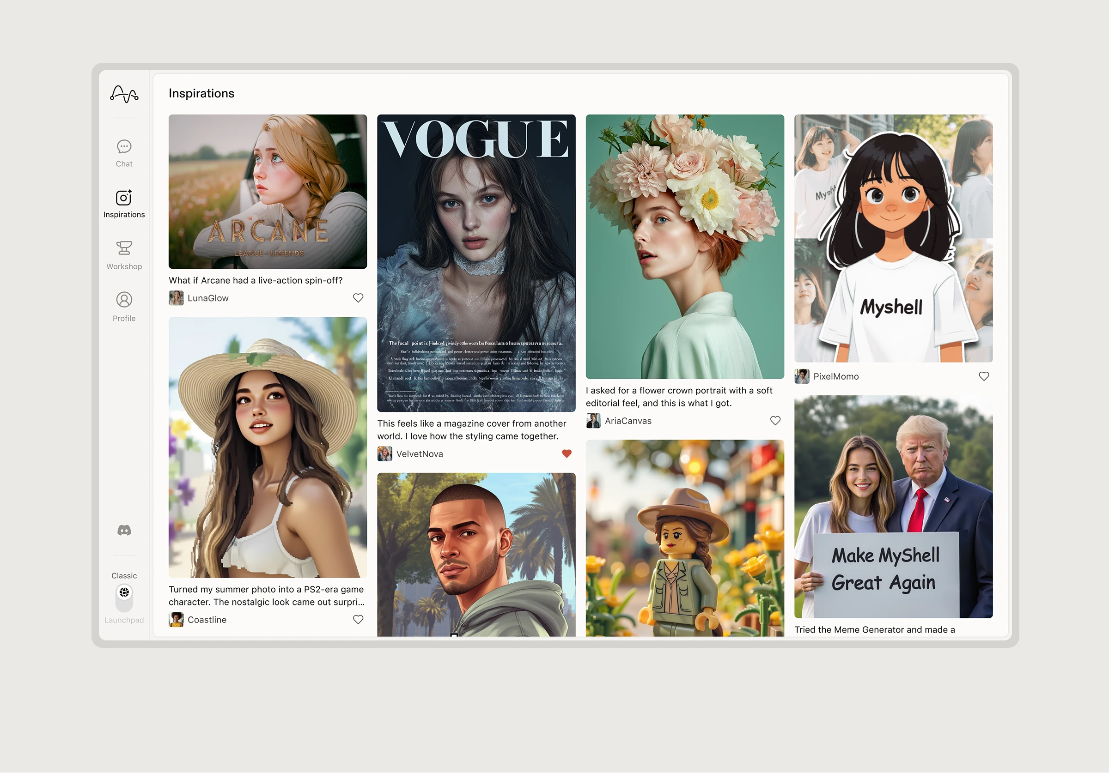
Task: Open the VOGUE magazine cover image
Action: point(476,263)
